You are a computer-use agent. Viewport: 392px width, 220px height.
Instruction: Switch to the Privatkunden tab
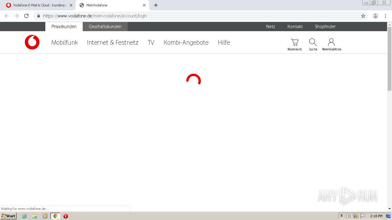[x=64, y=27]
